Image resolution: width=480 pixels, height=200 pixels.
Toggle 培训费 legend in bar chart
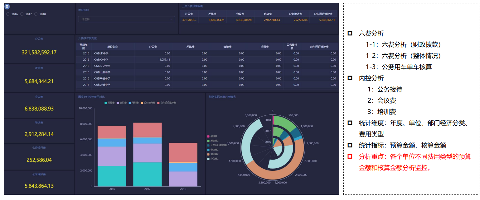[134, 103]
